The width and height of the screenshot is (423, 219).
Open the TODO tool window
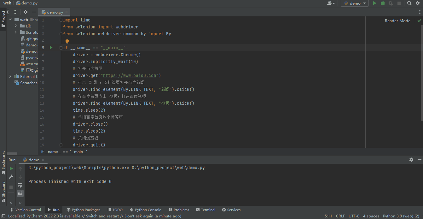tap(115, 210)
